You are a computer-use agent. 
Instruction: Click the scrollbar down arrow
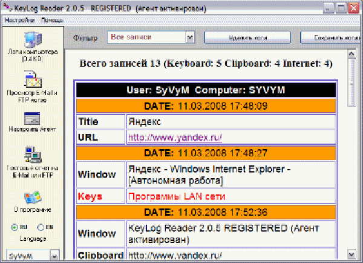coord(352,255)
